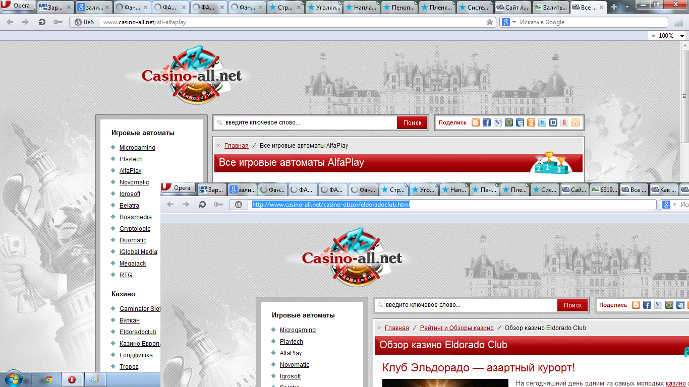
Task: Open the Главная breadcrumb in back window
Action: (x=237, y=146)
